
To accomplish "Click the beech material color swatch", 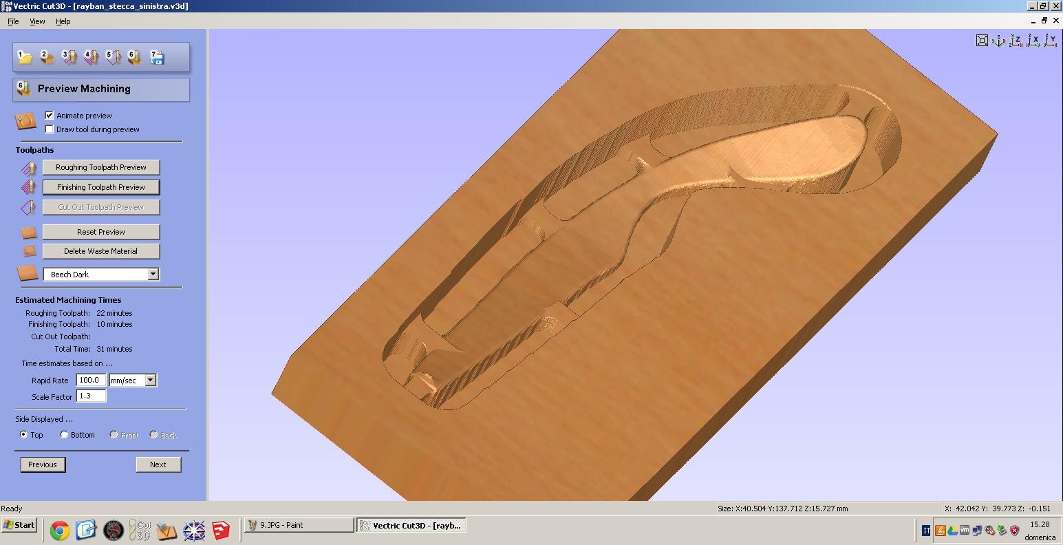I will pyautogui.click(x=28, y=273).
